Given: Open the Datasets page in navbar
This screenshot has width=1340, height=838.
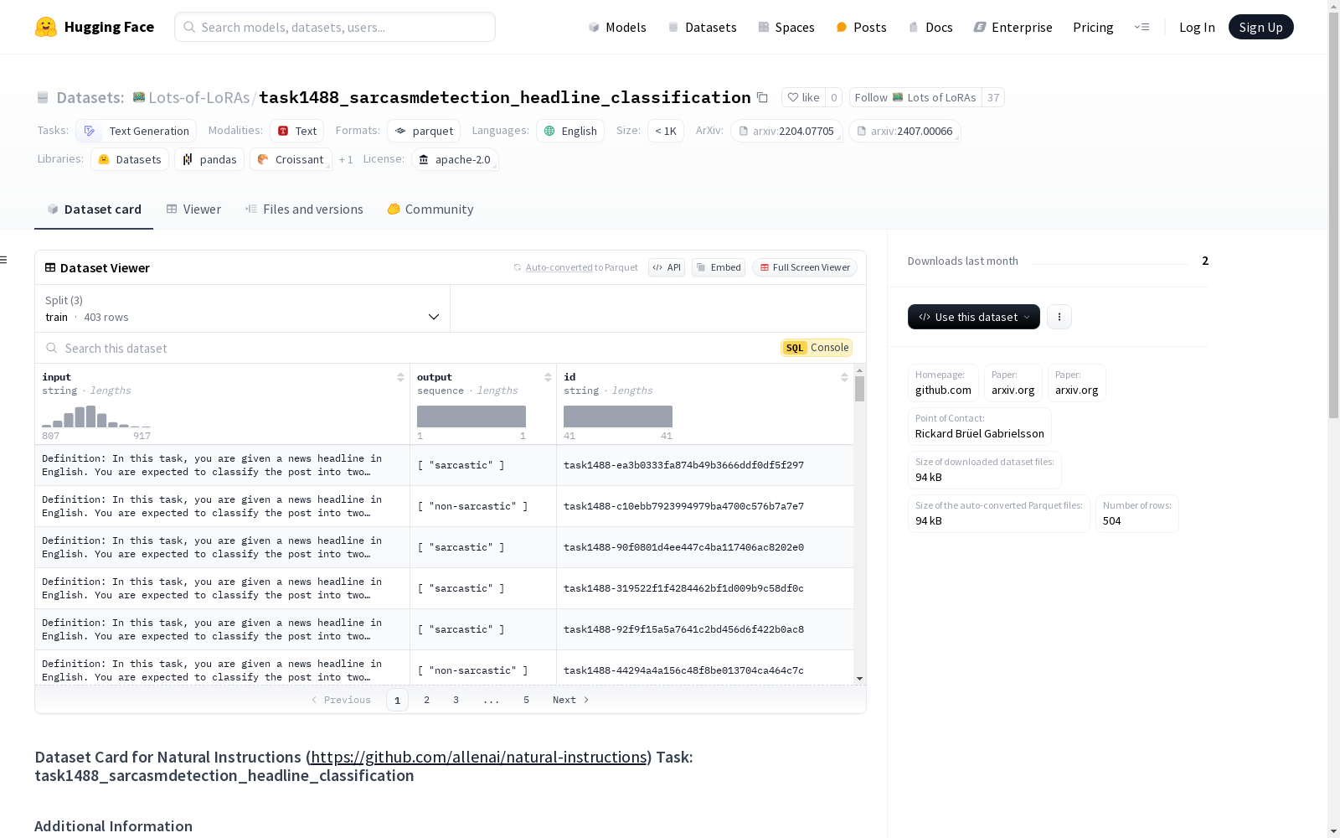Looking at the screenshot, I should pyautogui.click(x=702, y=27).
